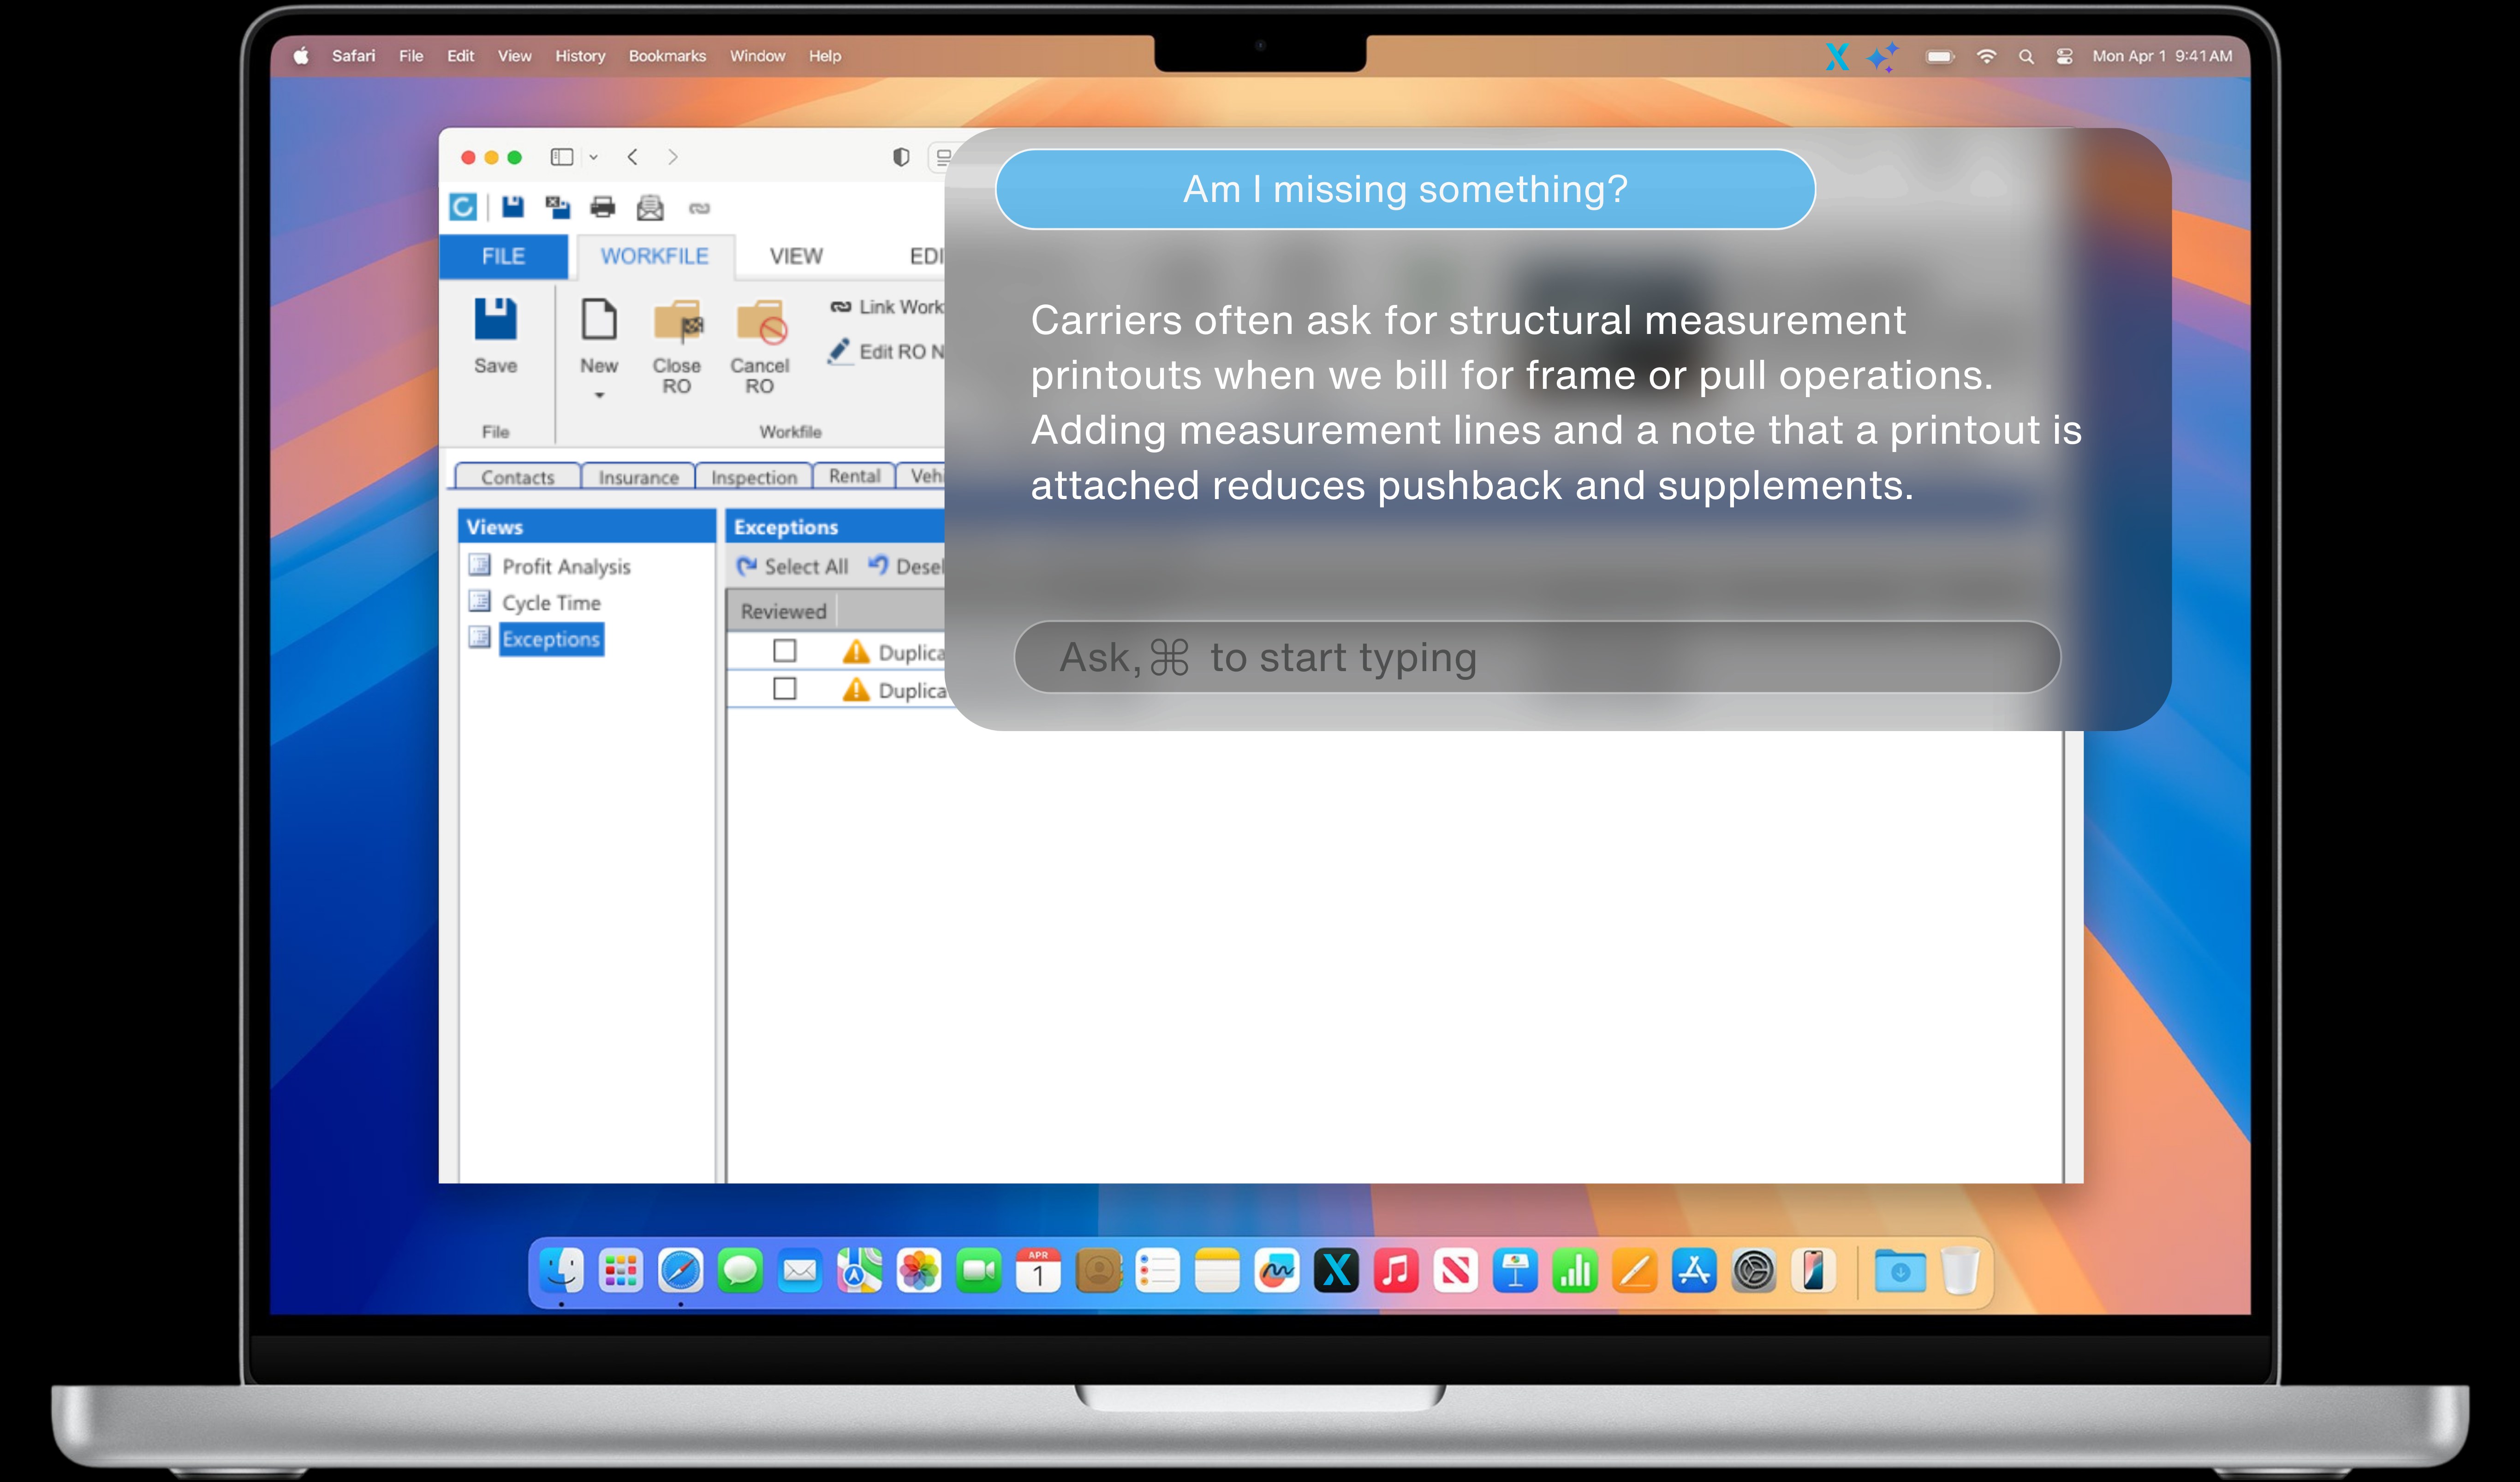Click the small floppy disk quick-save icon

513,207
